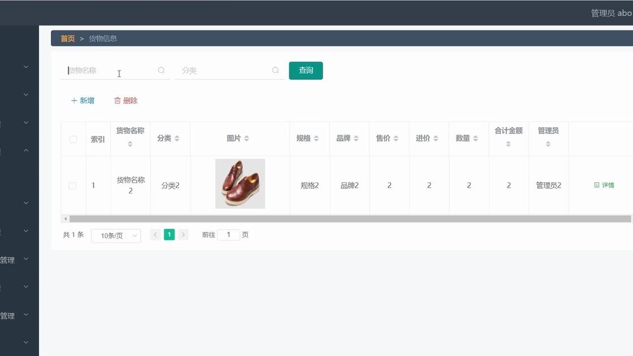Check the row 1 checkbox
633x356 pixels.
click(73, 186)
